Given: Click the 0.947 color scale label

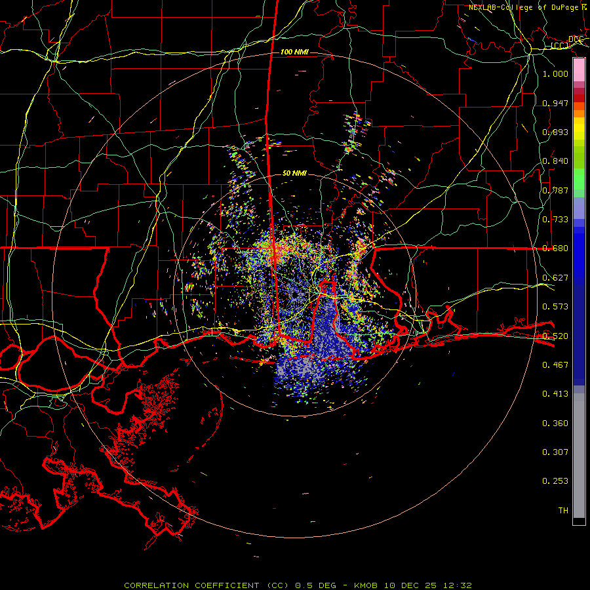Looking at the screenshot, I should [x=555, y=103].
